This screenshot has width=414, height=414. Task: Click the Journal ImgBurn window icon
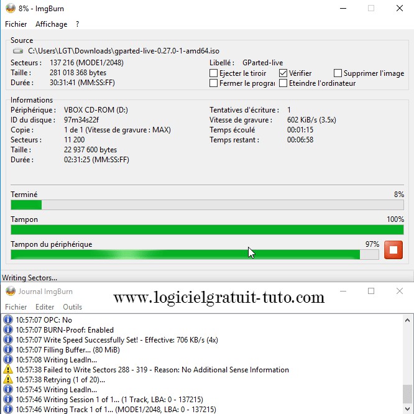11,291
